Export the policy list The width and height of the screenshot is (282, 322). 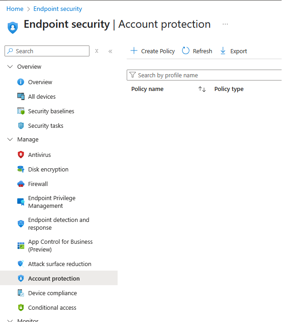pos(233,51)
